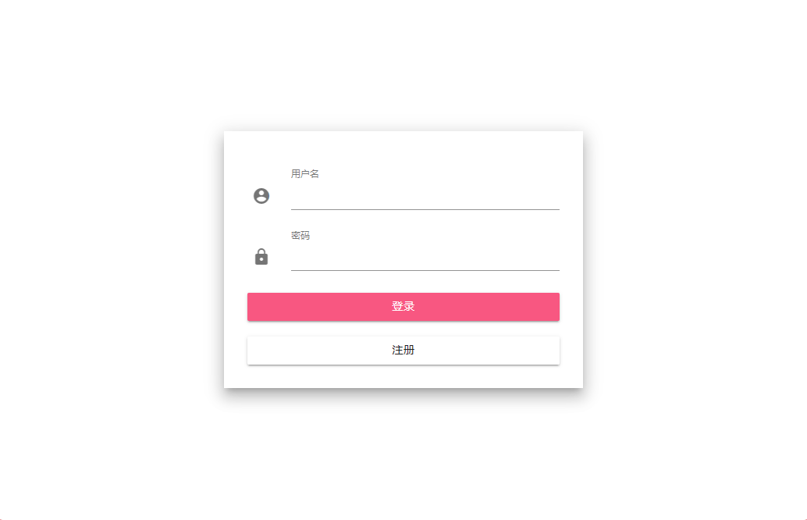Click the underline of the 密码 field
This screenshot has height=520, width=807.
pos(425,270)
